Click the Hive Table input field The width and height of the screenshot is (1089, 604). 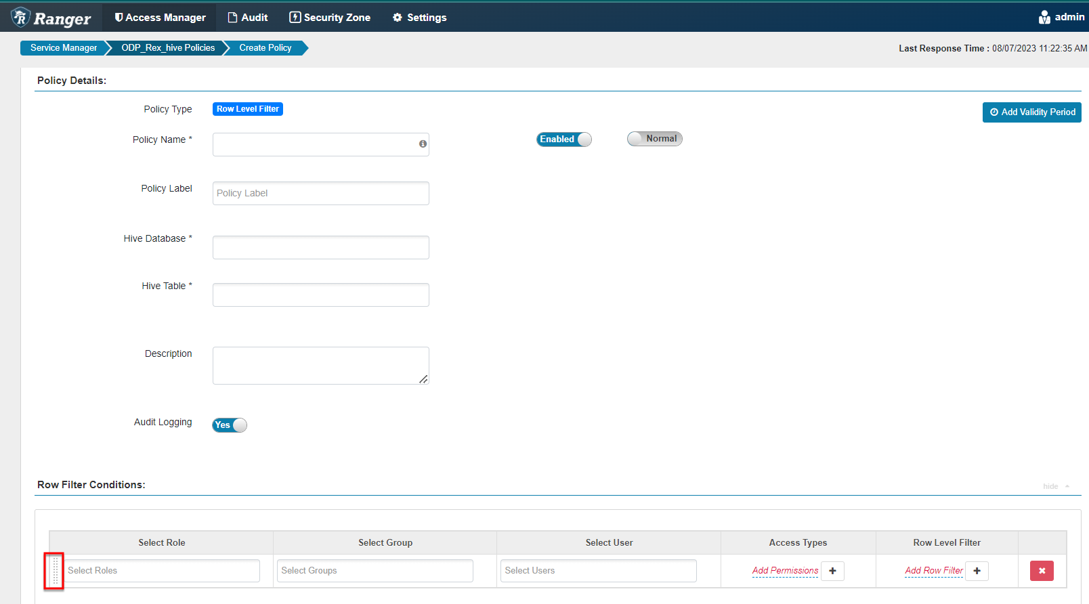[321, 295]
